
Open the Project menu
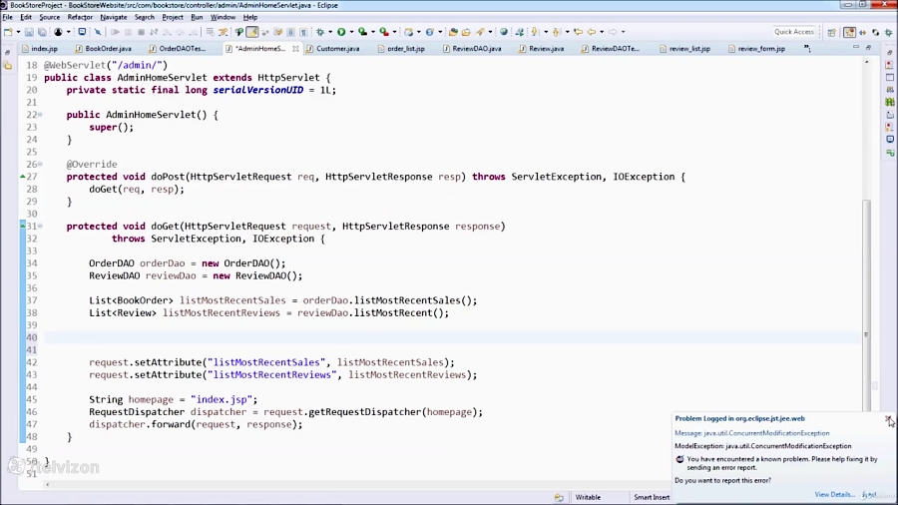173,17
